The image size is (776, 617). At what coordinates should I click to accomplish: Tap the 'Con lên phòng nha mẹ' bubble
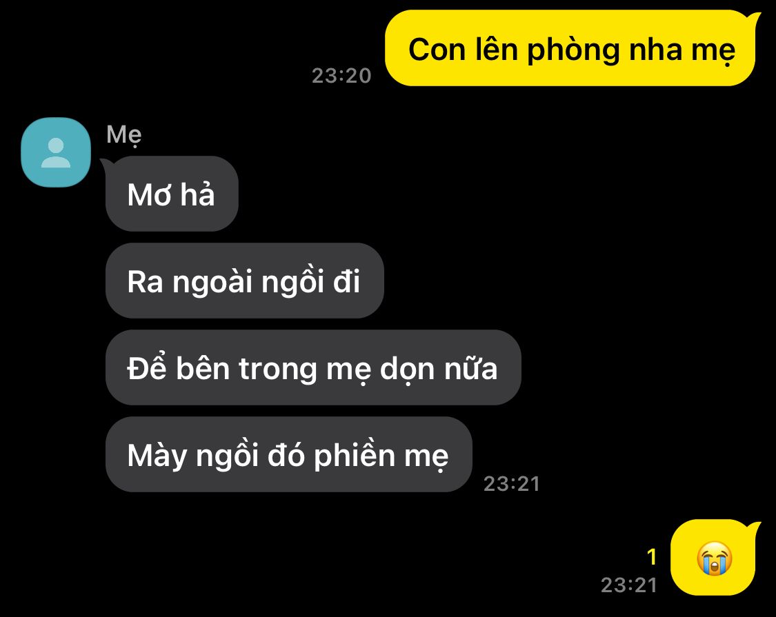570,48
